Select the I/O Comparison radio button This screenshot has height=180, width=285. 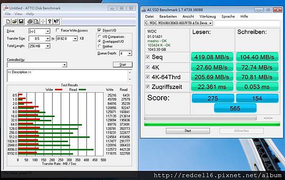pyautogui.click(x=99, y=36)
